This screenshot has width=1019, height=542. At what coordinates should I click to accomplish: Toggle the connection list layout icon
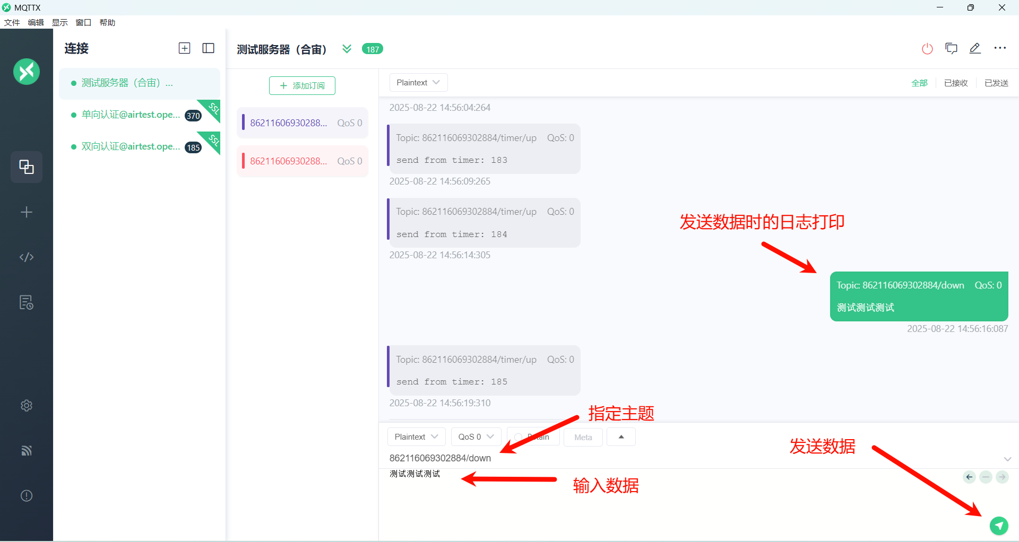click(x=209, y=48)
